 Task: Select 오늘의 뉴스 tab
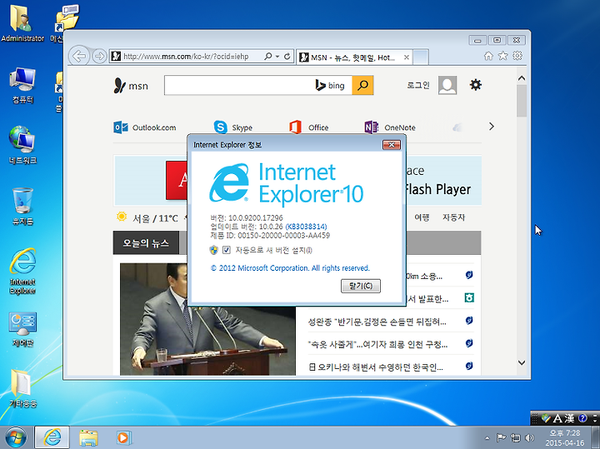pyautogui.click(x=146, y=243)
